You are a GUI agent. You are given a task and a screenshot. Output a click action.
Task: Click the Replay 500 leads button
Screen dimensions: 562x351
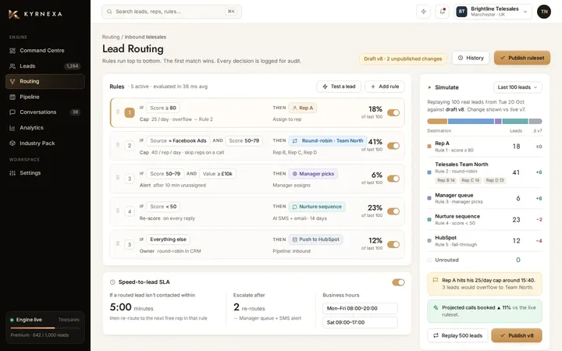click(457, 335)
